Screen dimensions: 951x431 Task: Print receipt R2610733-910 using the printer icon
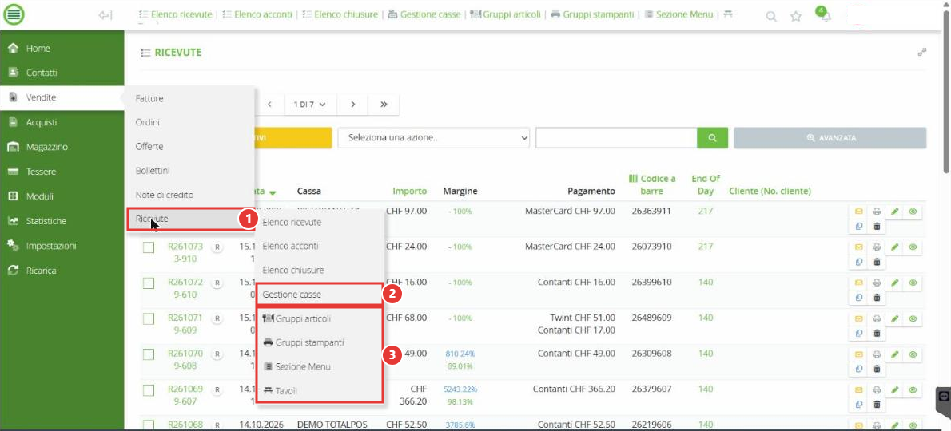click(x=877, y=247)
